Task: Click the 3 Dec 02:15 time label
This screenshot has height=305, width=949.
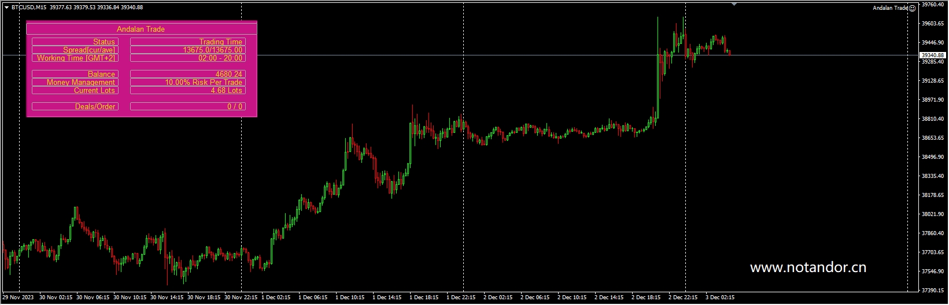Action: 720,298
